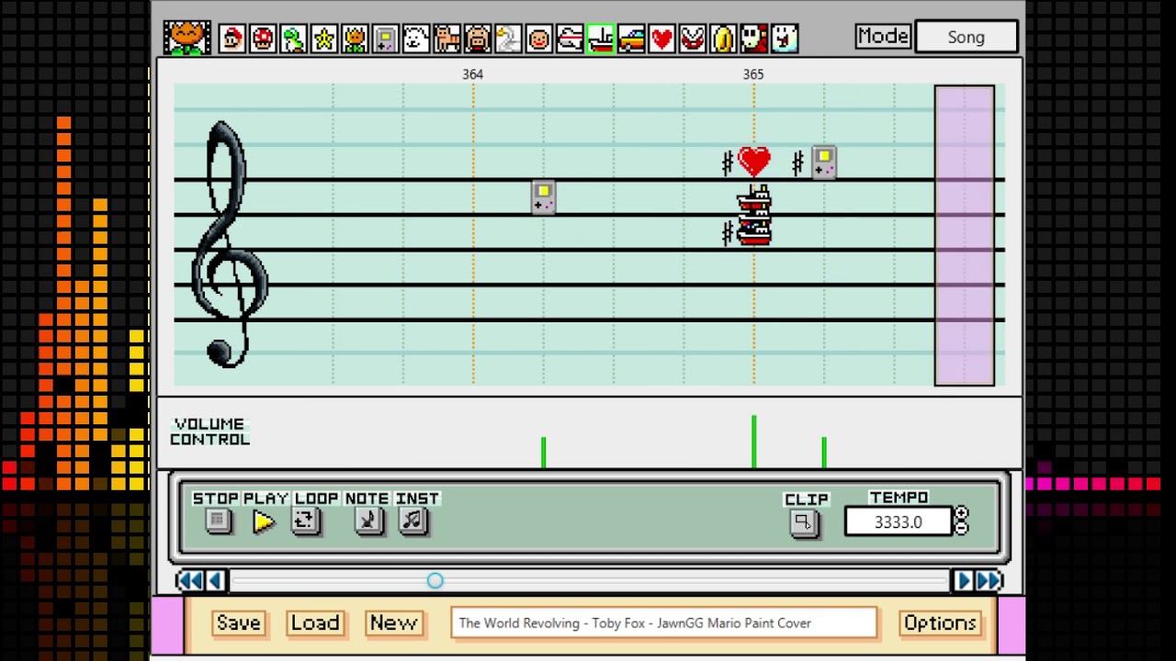Click the sharp Heart note on staff
The width and height of the screenshot is (1176, 661).
coord(754,162)
